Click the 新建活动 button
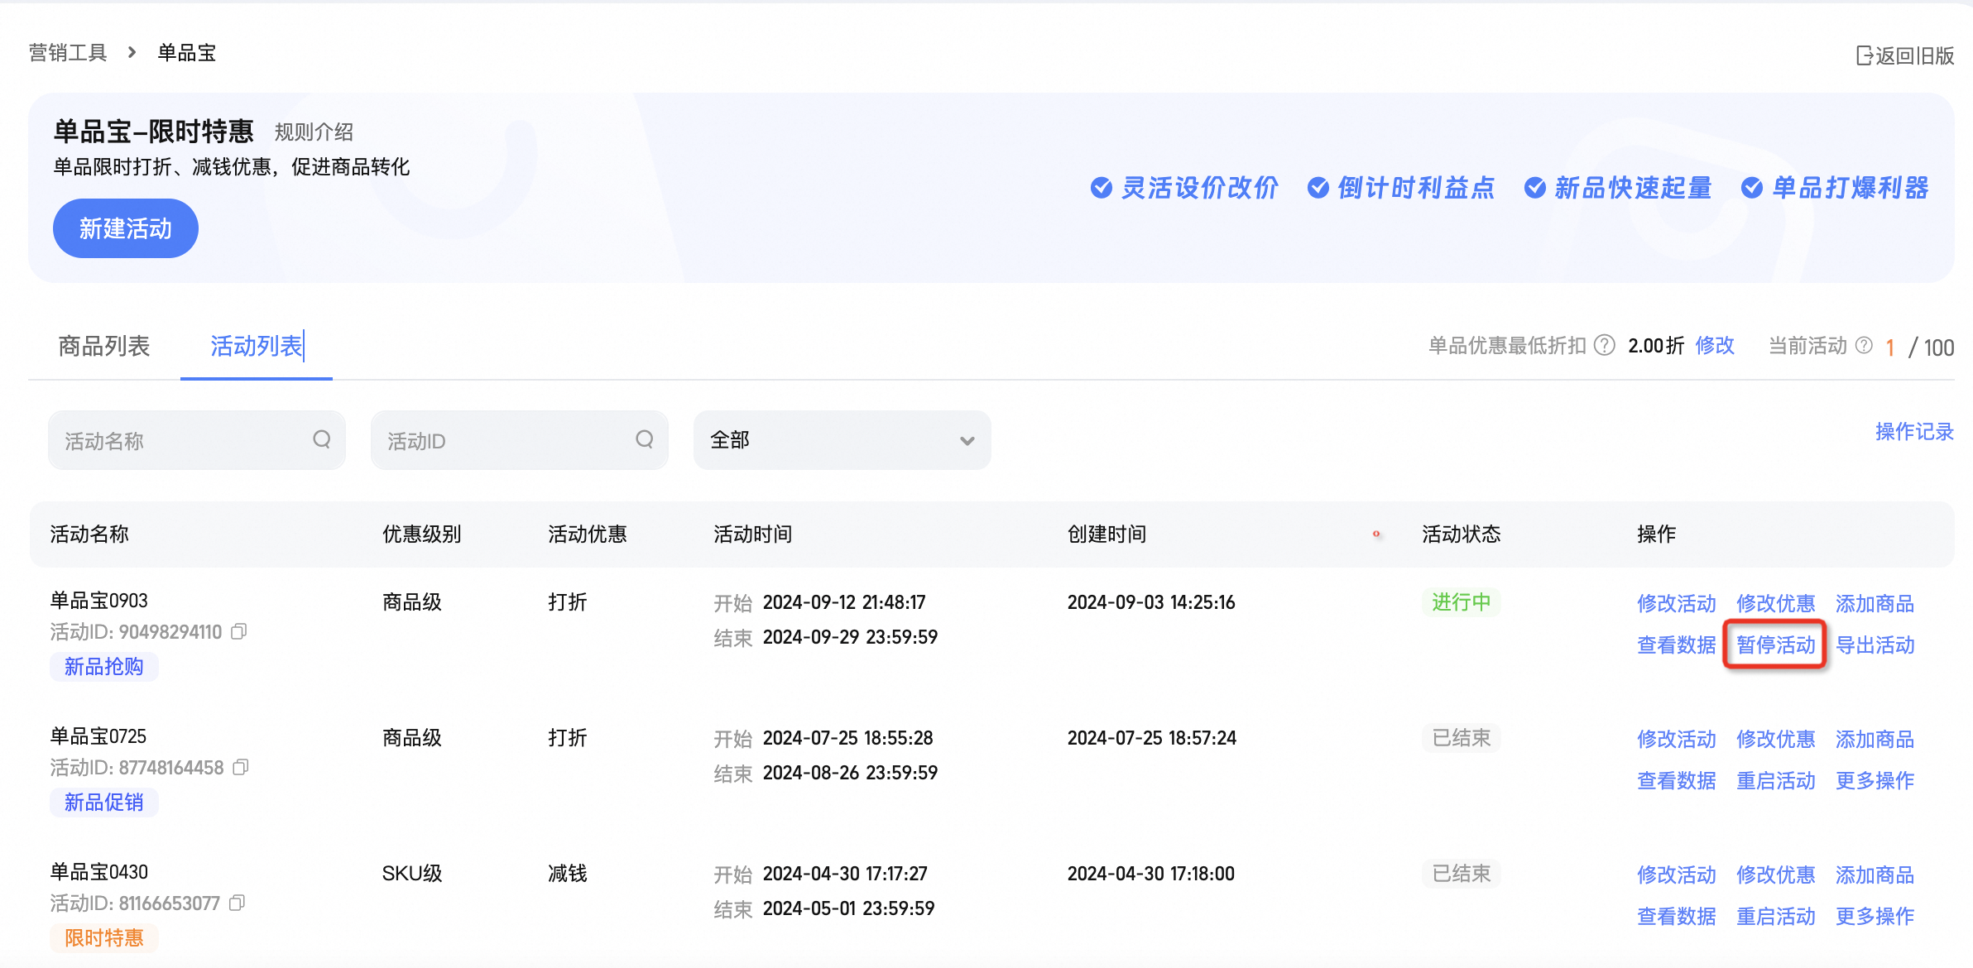Viewport: 1973px width, 968px height. click(126, 228)
